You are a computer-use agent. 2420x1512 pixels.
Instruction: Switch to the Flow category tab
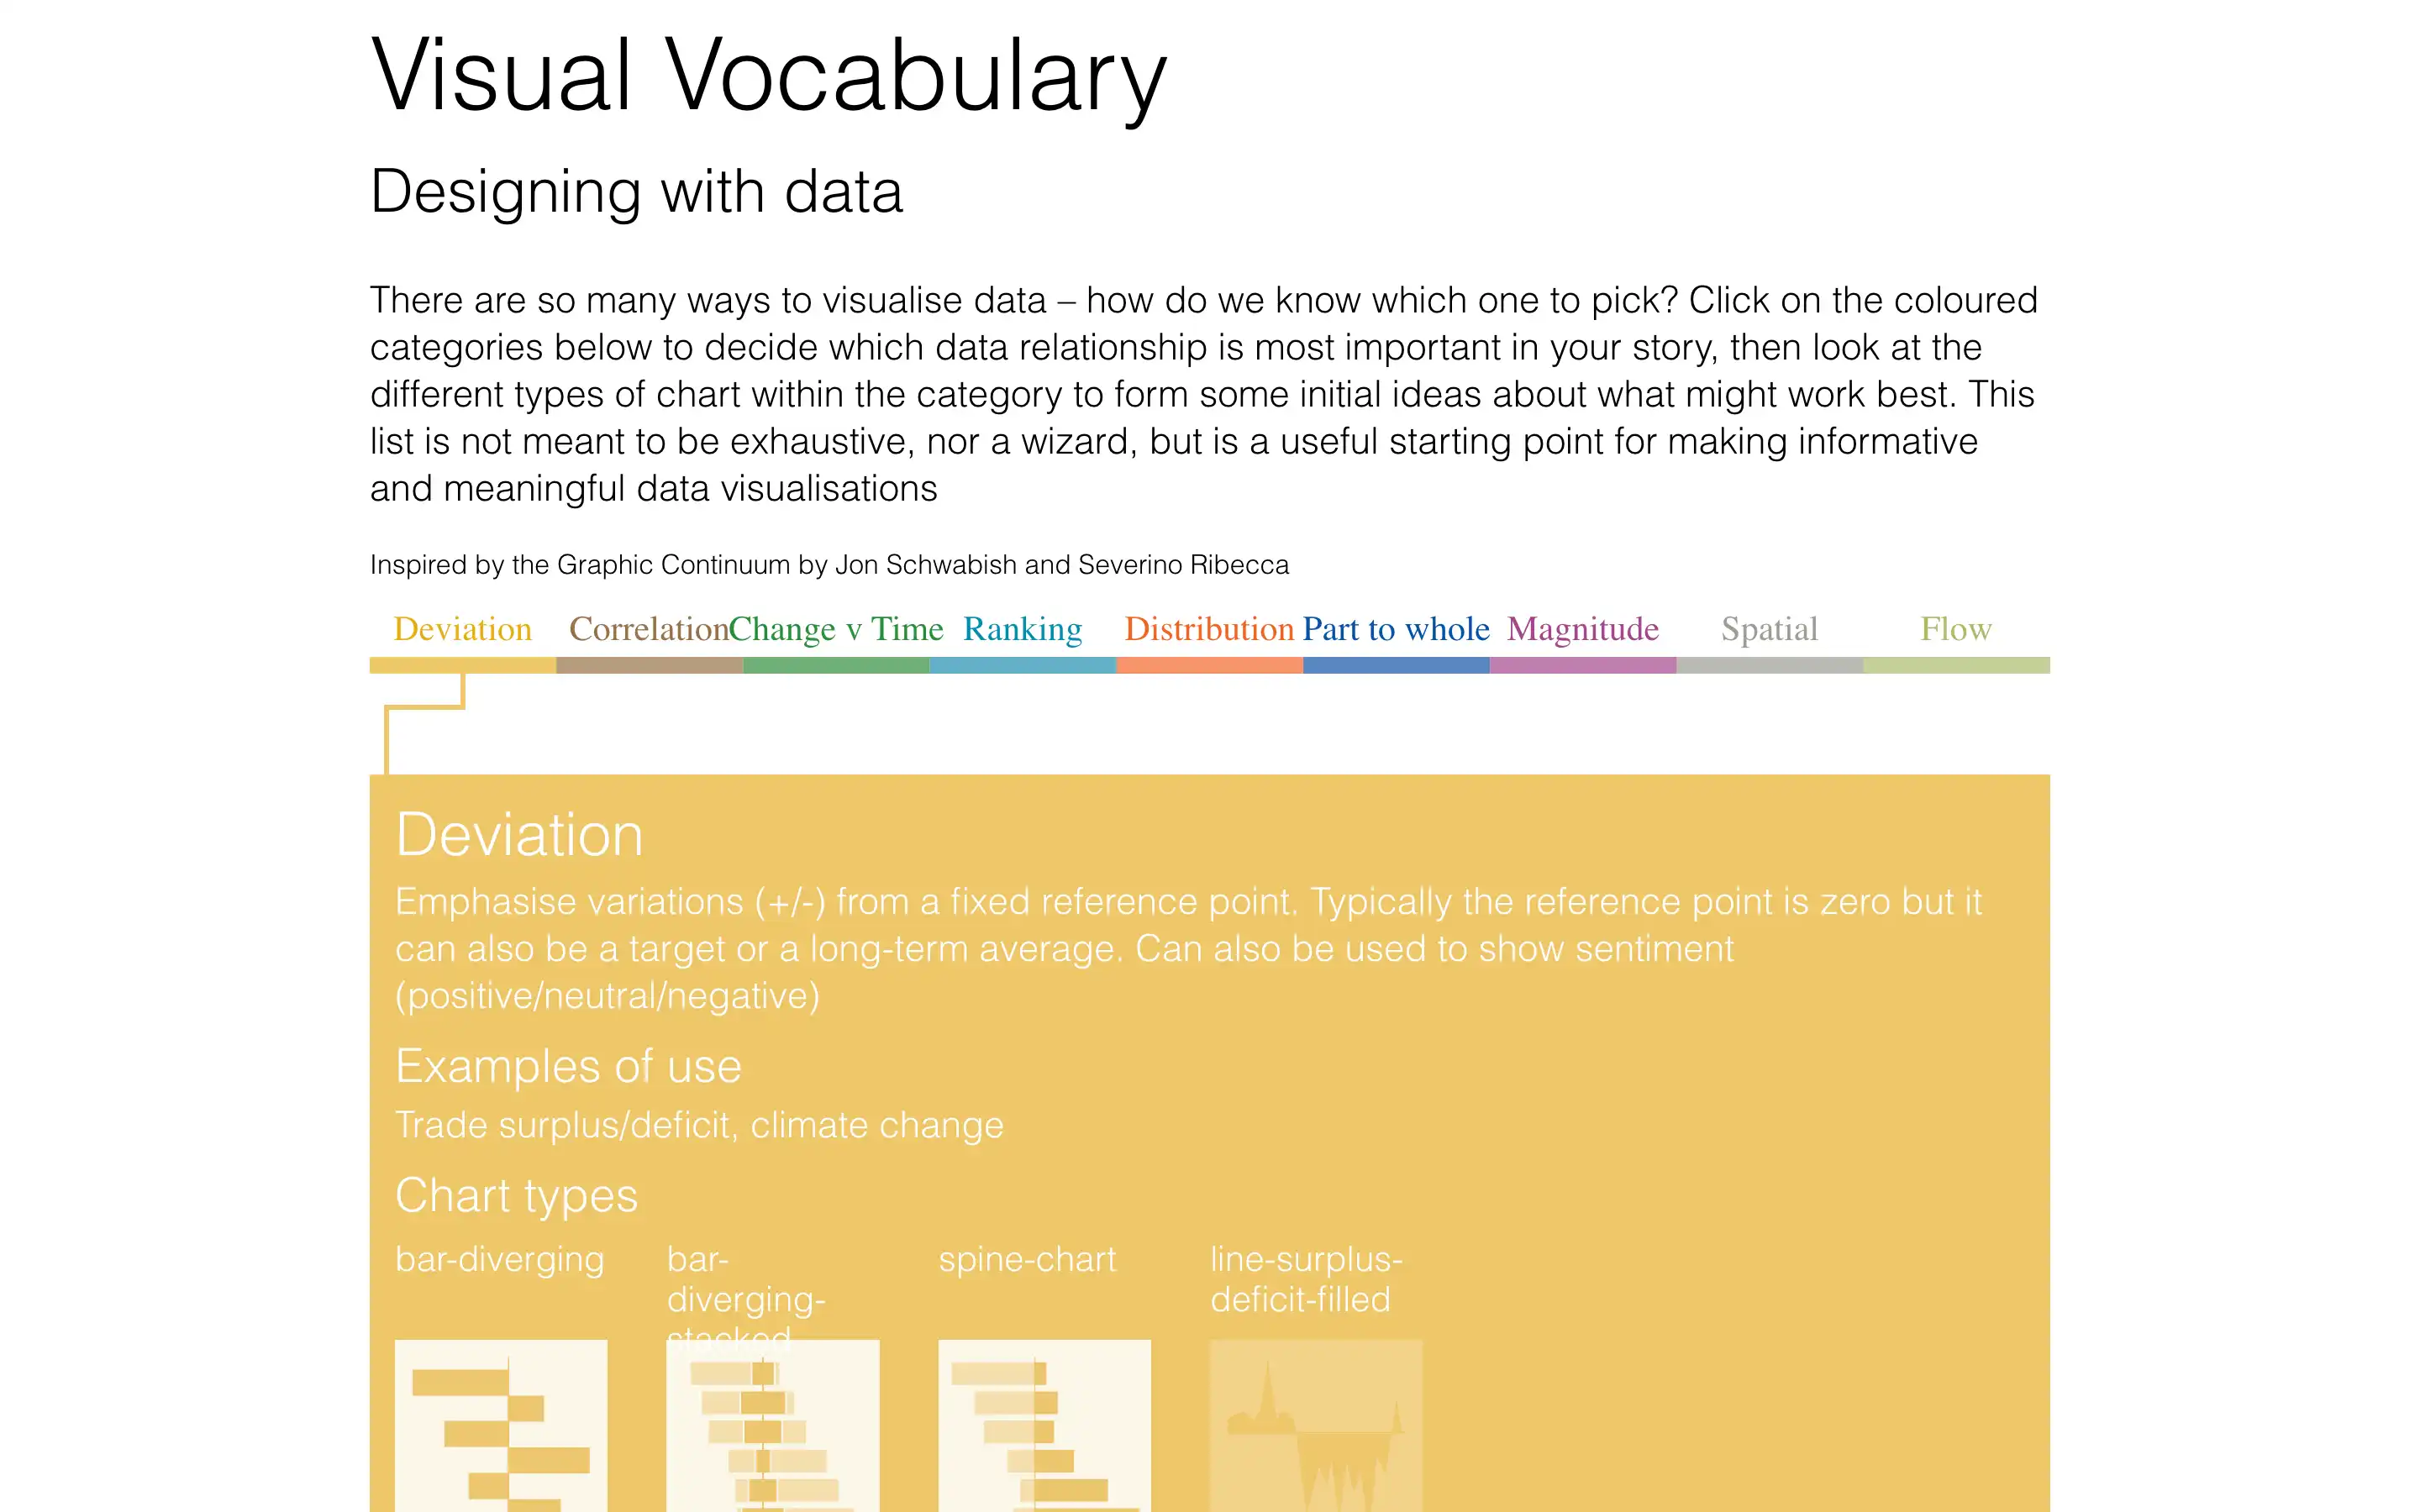click(1956, 629)
